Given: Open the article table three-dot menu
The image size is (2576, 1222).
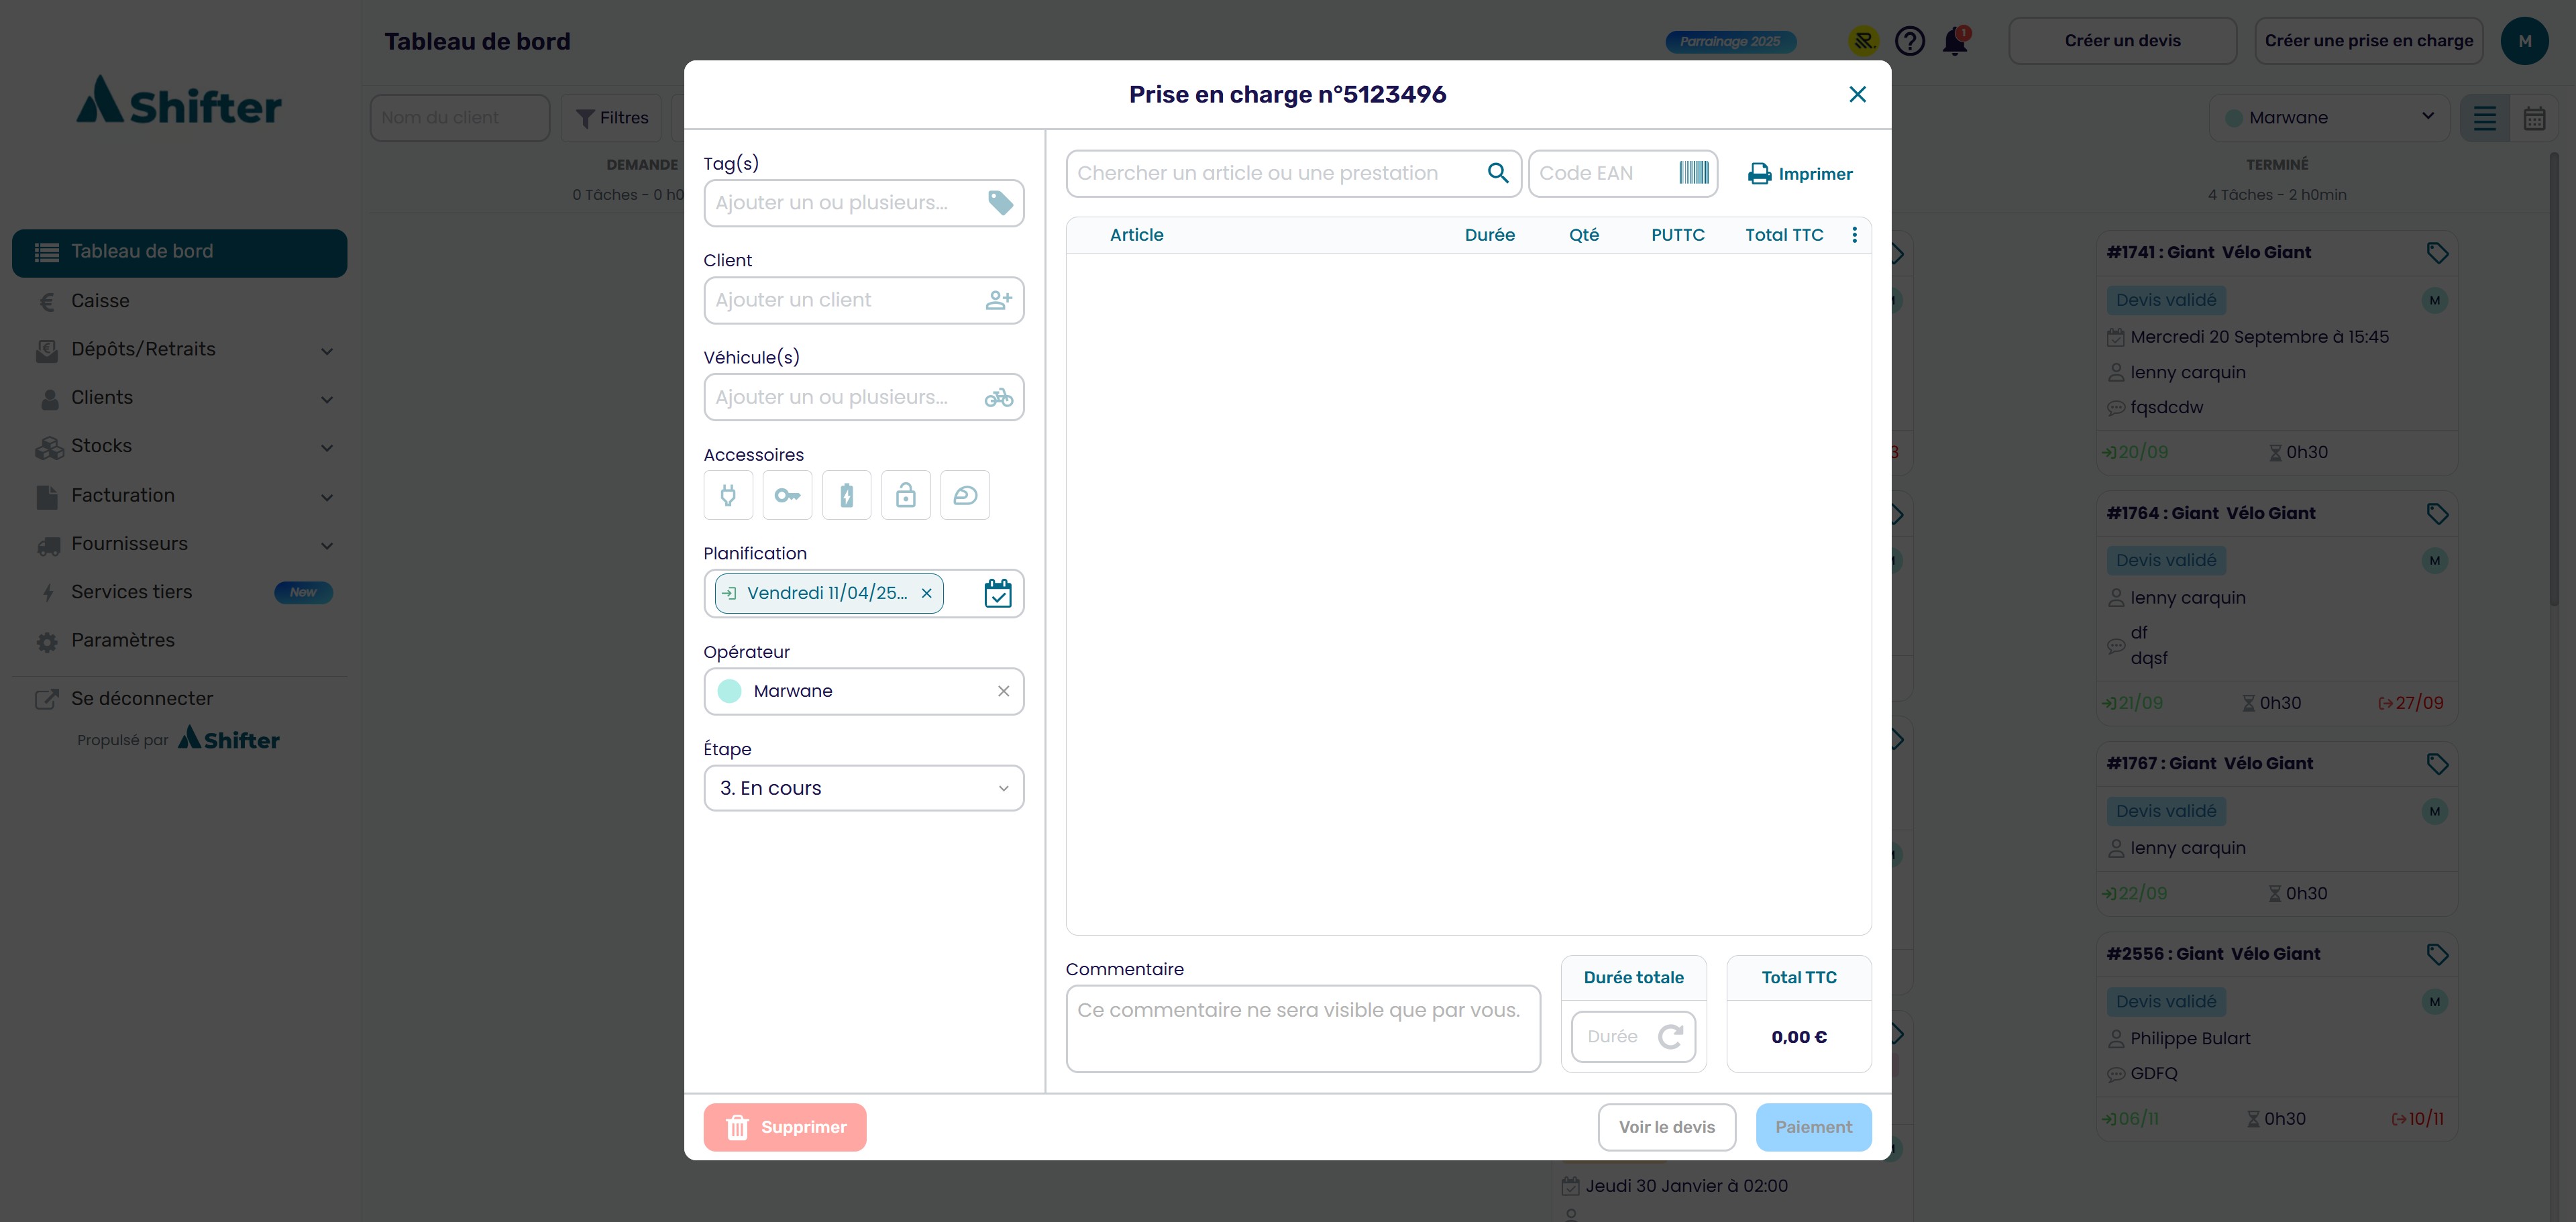Looking at the screenshot, I should click(1854, 235).
